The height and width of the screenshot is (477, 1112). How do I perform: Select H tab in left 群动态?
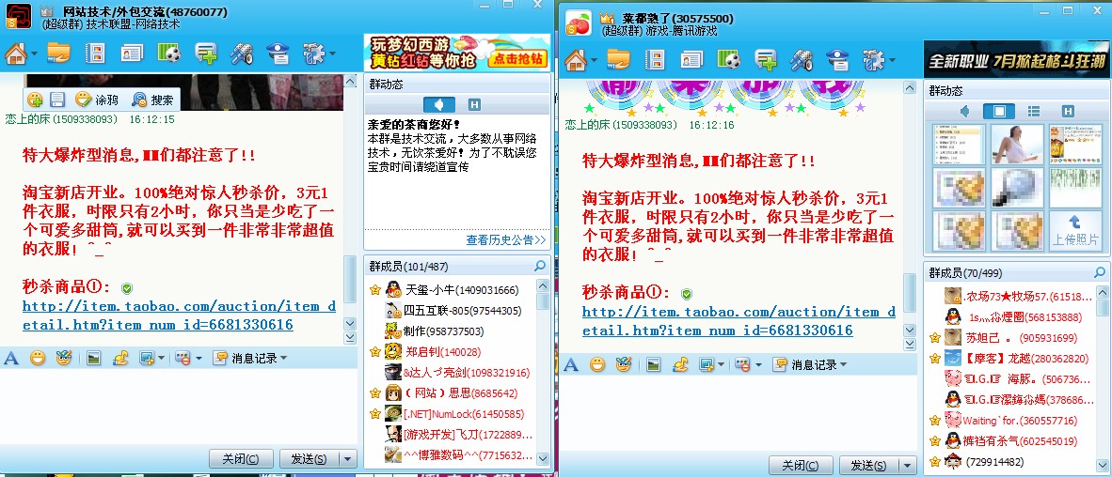pyautogui.click(x=474, y=105)
